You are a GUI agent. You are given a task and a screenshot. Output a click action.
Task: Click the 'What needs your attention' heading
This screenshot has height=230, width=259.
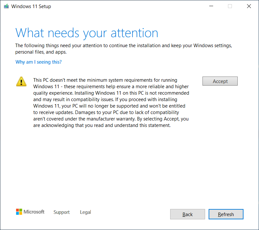click(87, 33)
